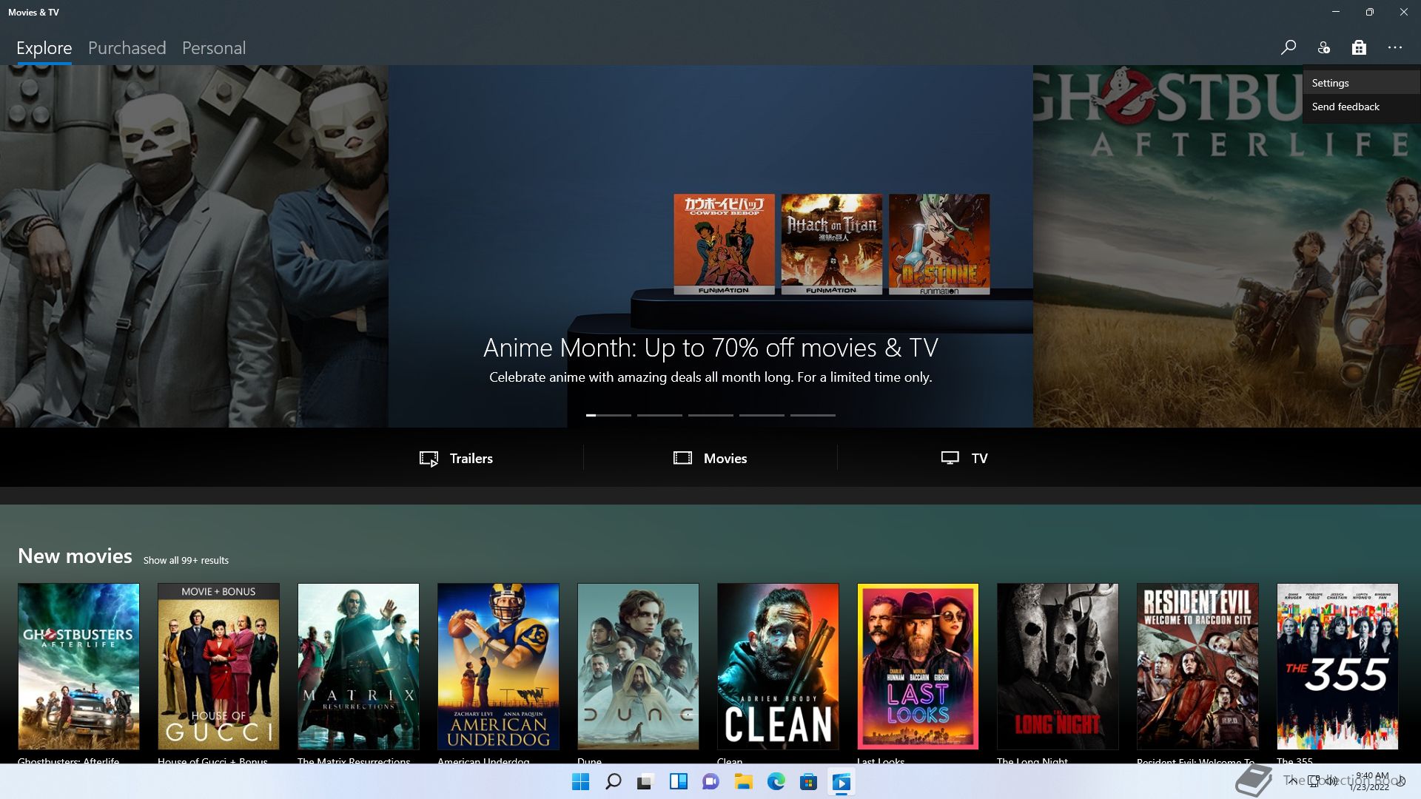Show the masked men previous hero banner

pyautogui.click(x=194, y=246)
